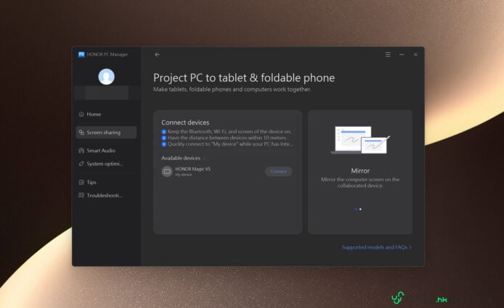
Task: Select the first carousel dot
Action: pyautogui.click(x=356, y=209)
